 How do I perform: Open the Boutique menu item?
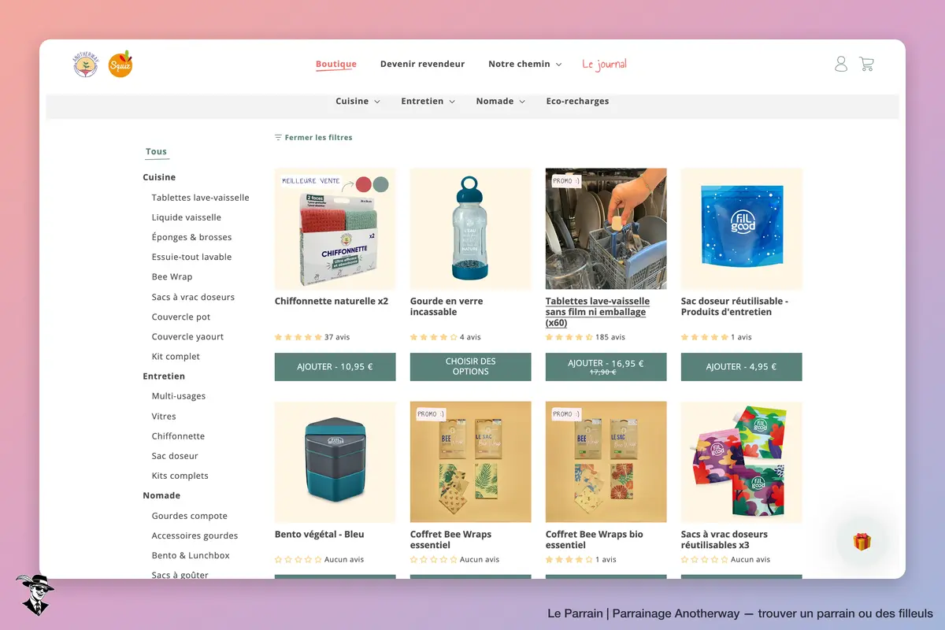(x=336, y=65)
